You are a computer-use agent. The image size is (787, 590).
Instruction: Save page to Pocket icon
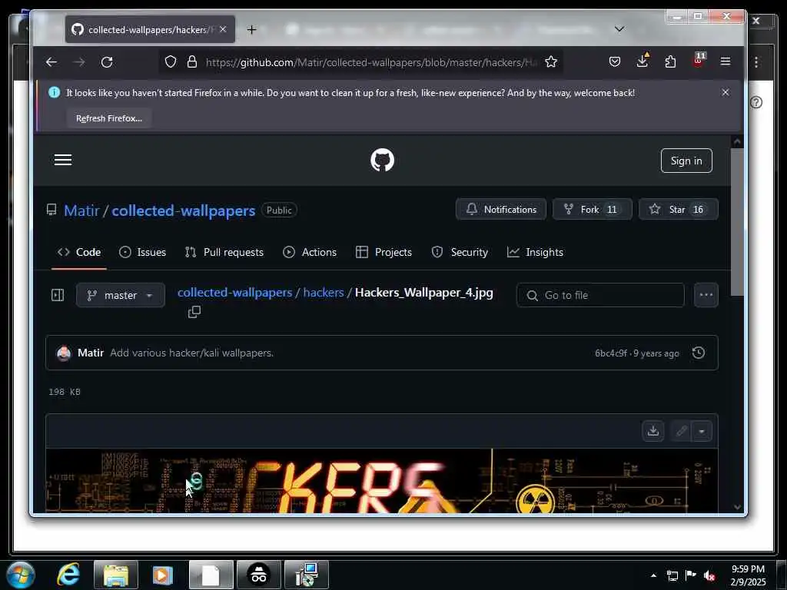[x=614, y=61]
